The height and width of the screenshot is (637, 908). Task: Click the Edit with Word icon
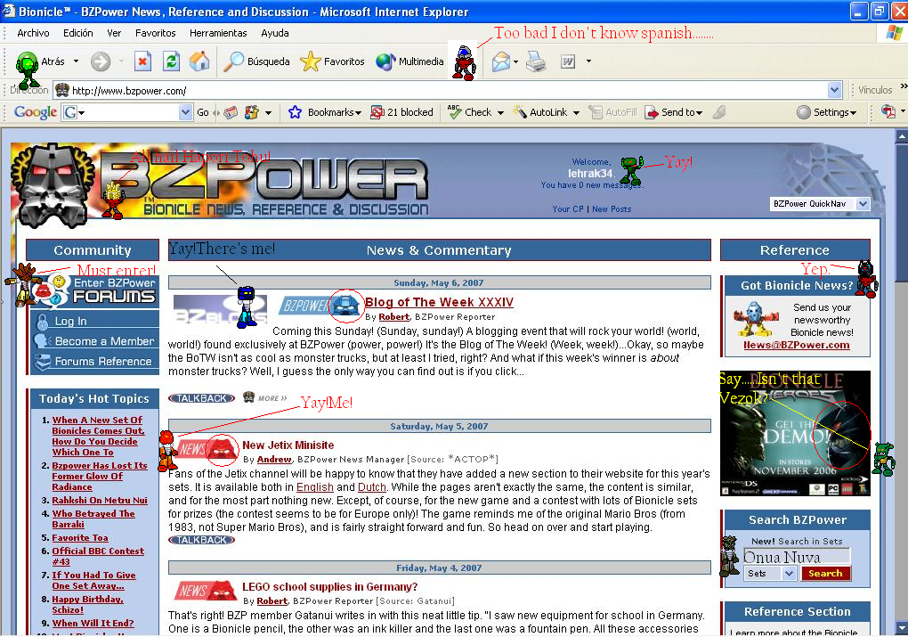[568, 61]
